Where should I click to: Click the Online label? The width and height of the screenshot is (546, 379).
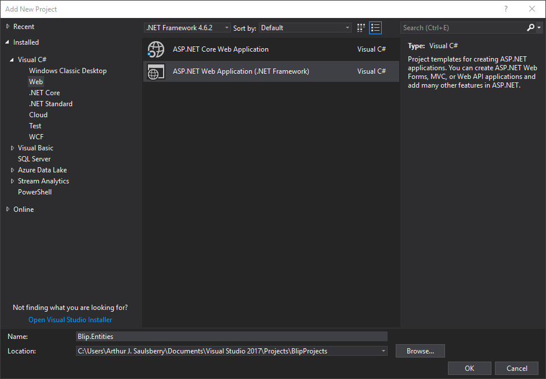click(x=24, y=210)
